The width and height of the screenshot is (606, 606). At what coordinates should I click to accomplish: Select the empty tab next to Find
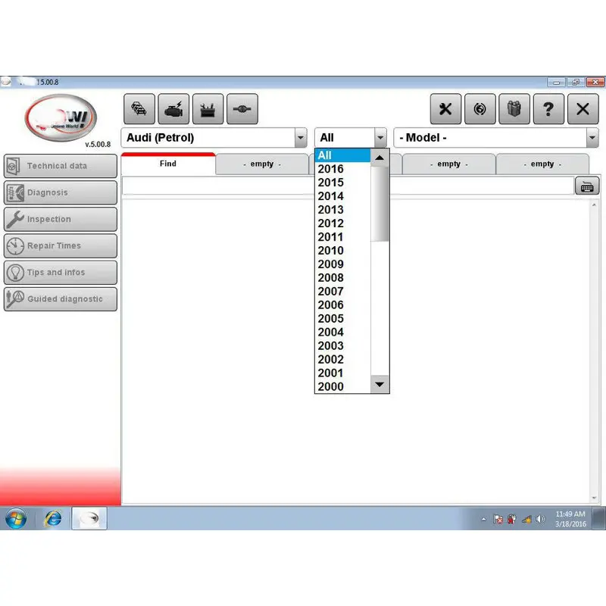click(x=262, y=164)
